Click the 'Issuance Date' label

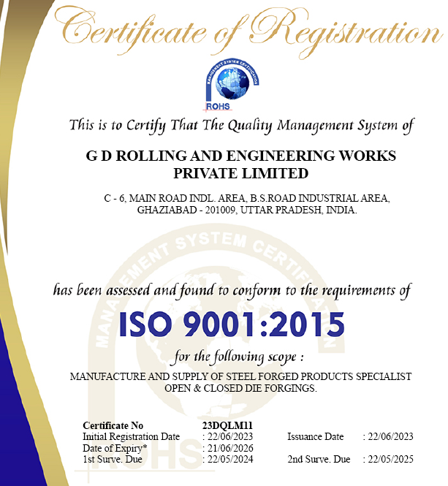tap(315, 436)
